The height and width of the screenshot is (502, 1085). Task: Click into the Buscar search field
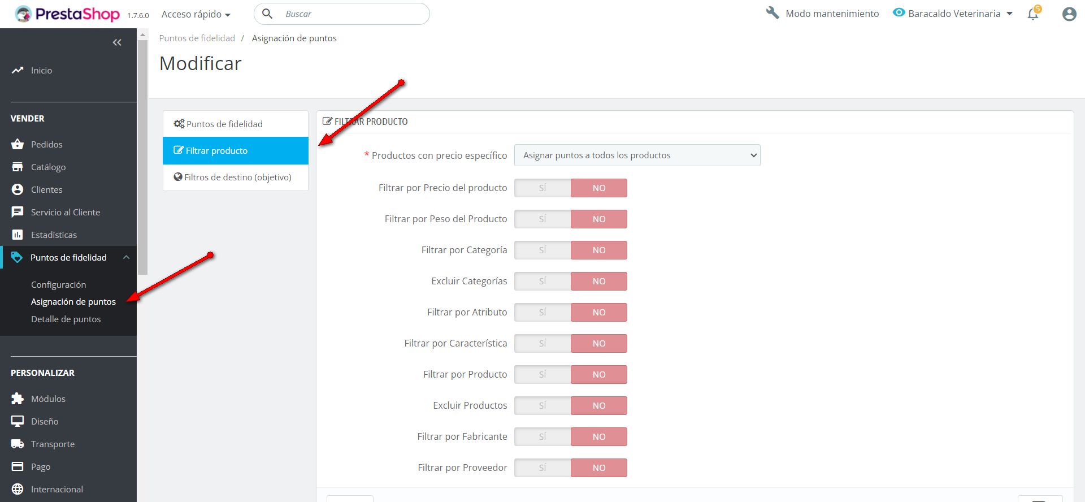click(x=350, y=14)
